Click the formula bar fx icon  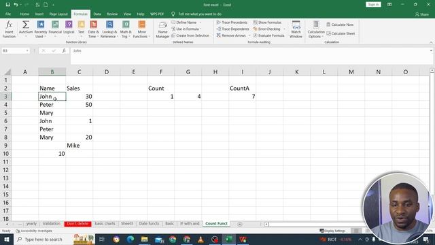coord(64,50)
